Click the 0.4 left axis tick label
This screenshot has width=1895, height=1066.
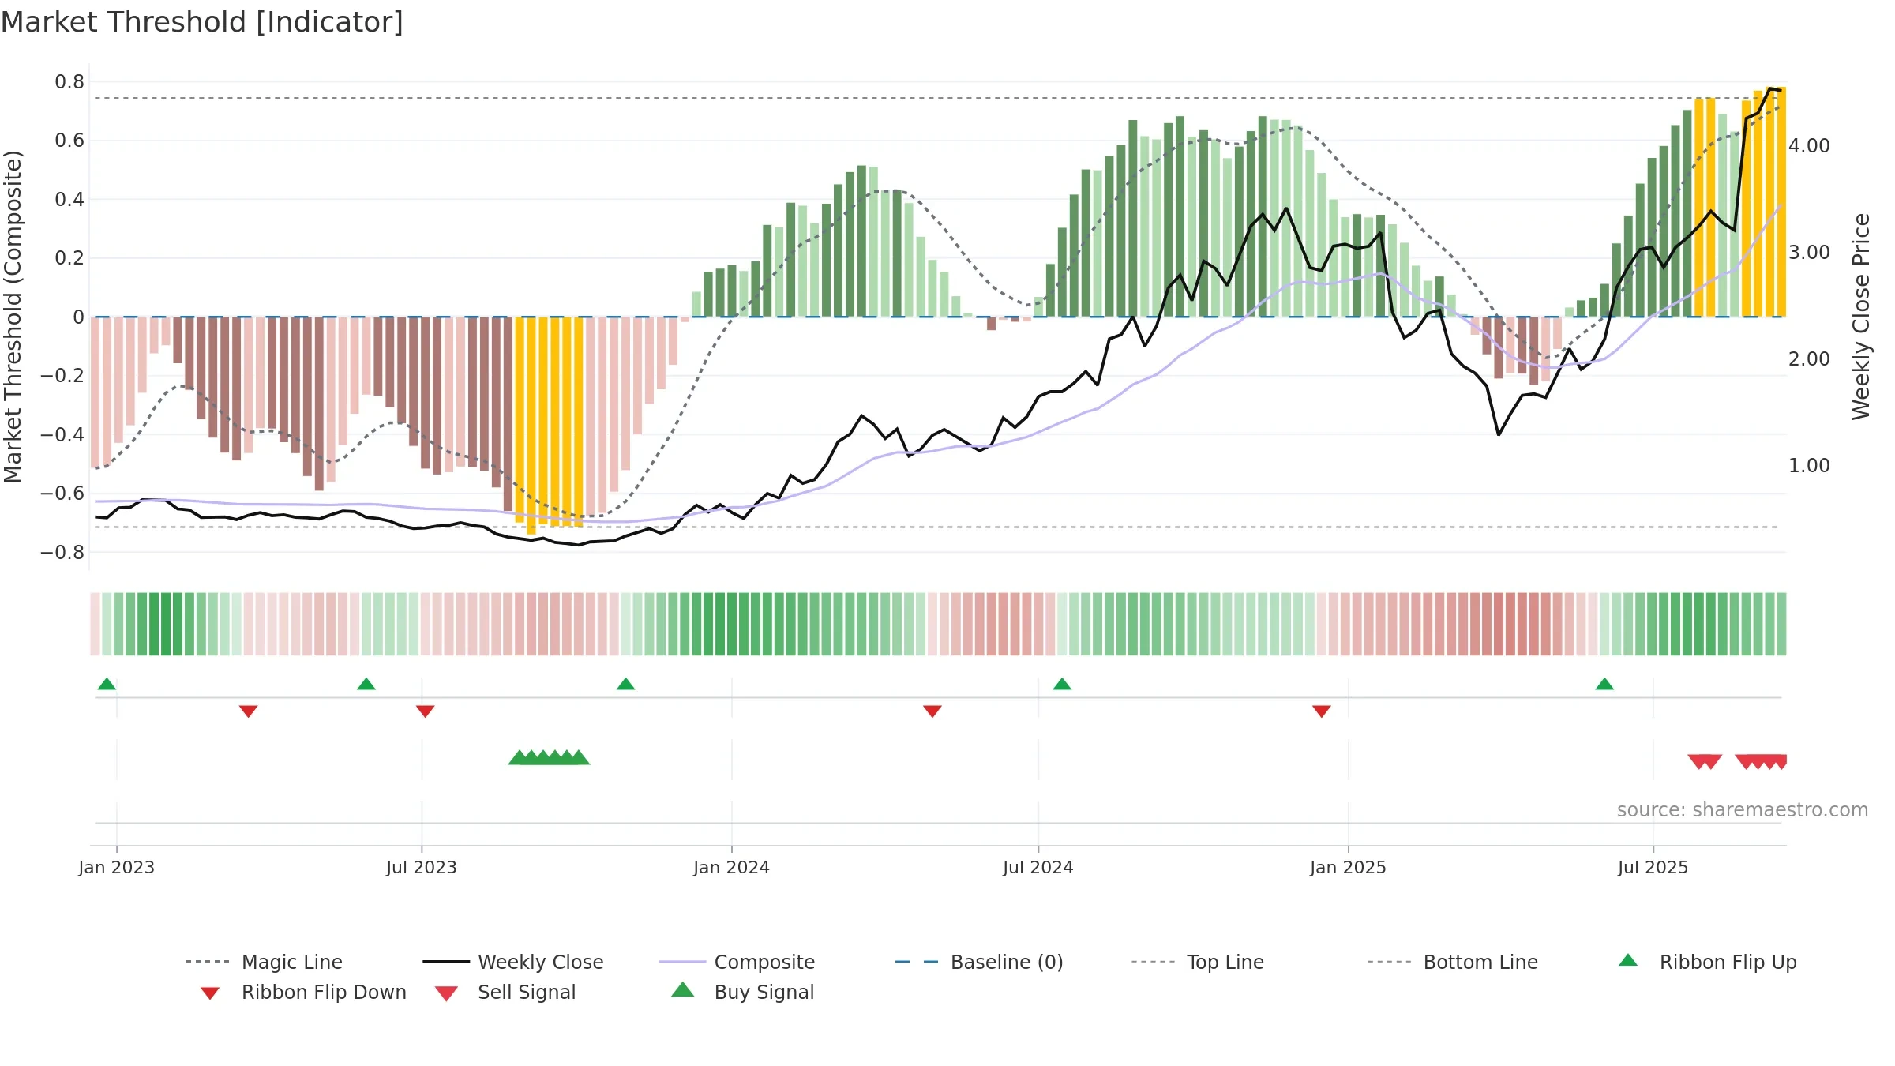(x=69, y=200)
